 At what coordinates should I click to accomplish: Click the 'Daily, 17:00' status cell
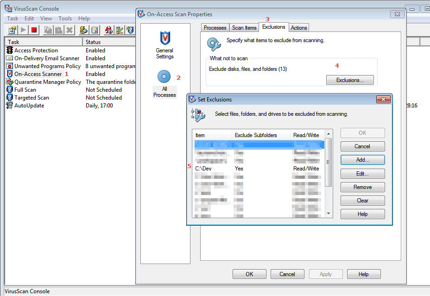(99, 106)
